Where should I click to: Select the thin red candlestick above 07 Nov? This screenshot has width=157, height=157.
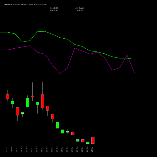pos(33,97)
